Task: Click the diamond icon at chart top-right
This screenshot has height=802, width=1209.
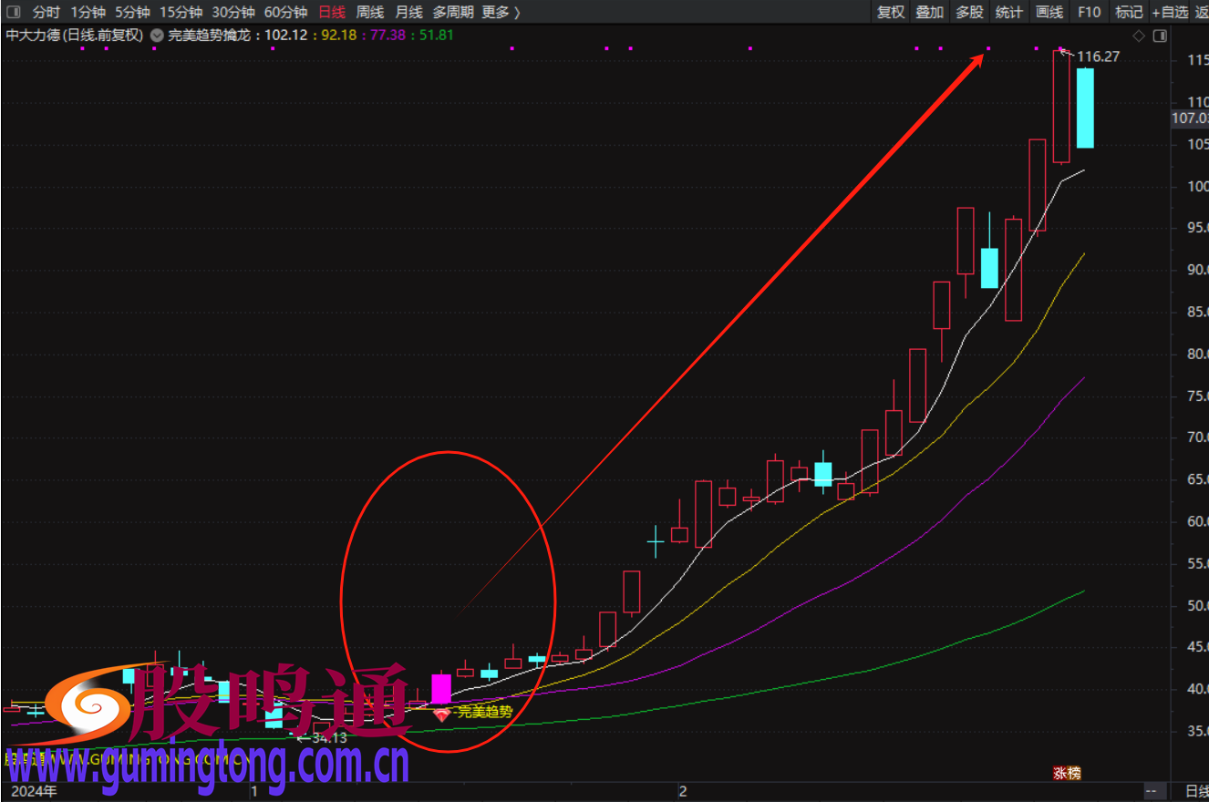Action: point(1138,36)
